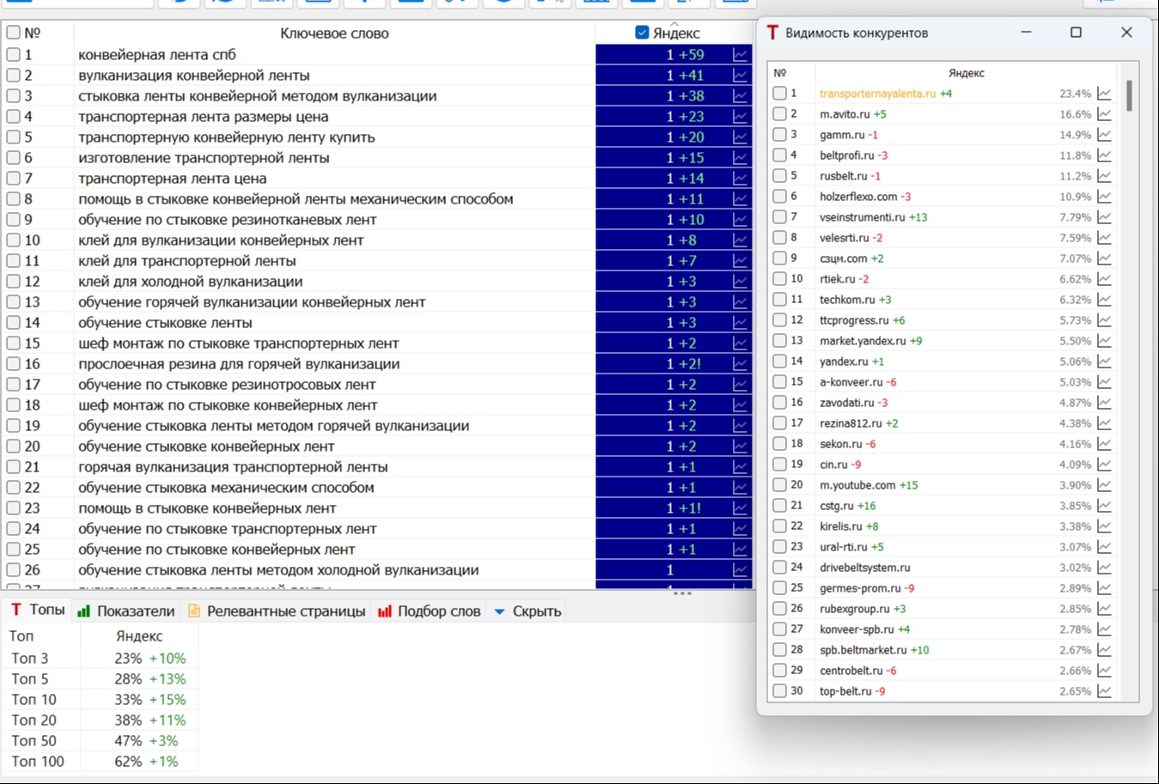Open chart icon for keyword конвейерная лента спб
Image resolution: width=1159 pixels, height=784 pixels.
pos(740,55)
